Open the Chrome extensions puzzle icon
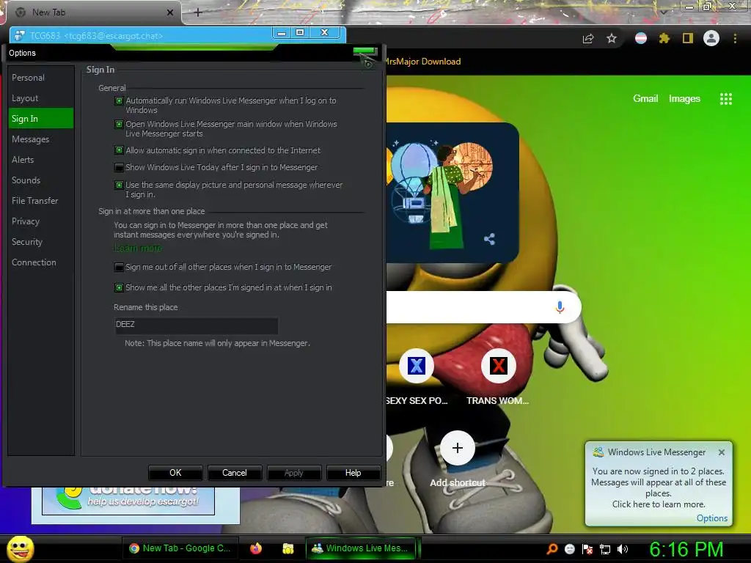The height and width of the screenshot is (563, 751). [x=664, y=38]
